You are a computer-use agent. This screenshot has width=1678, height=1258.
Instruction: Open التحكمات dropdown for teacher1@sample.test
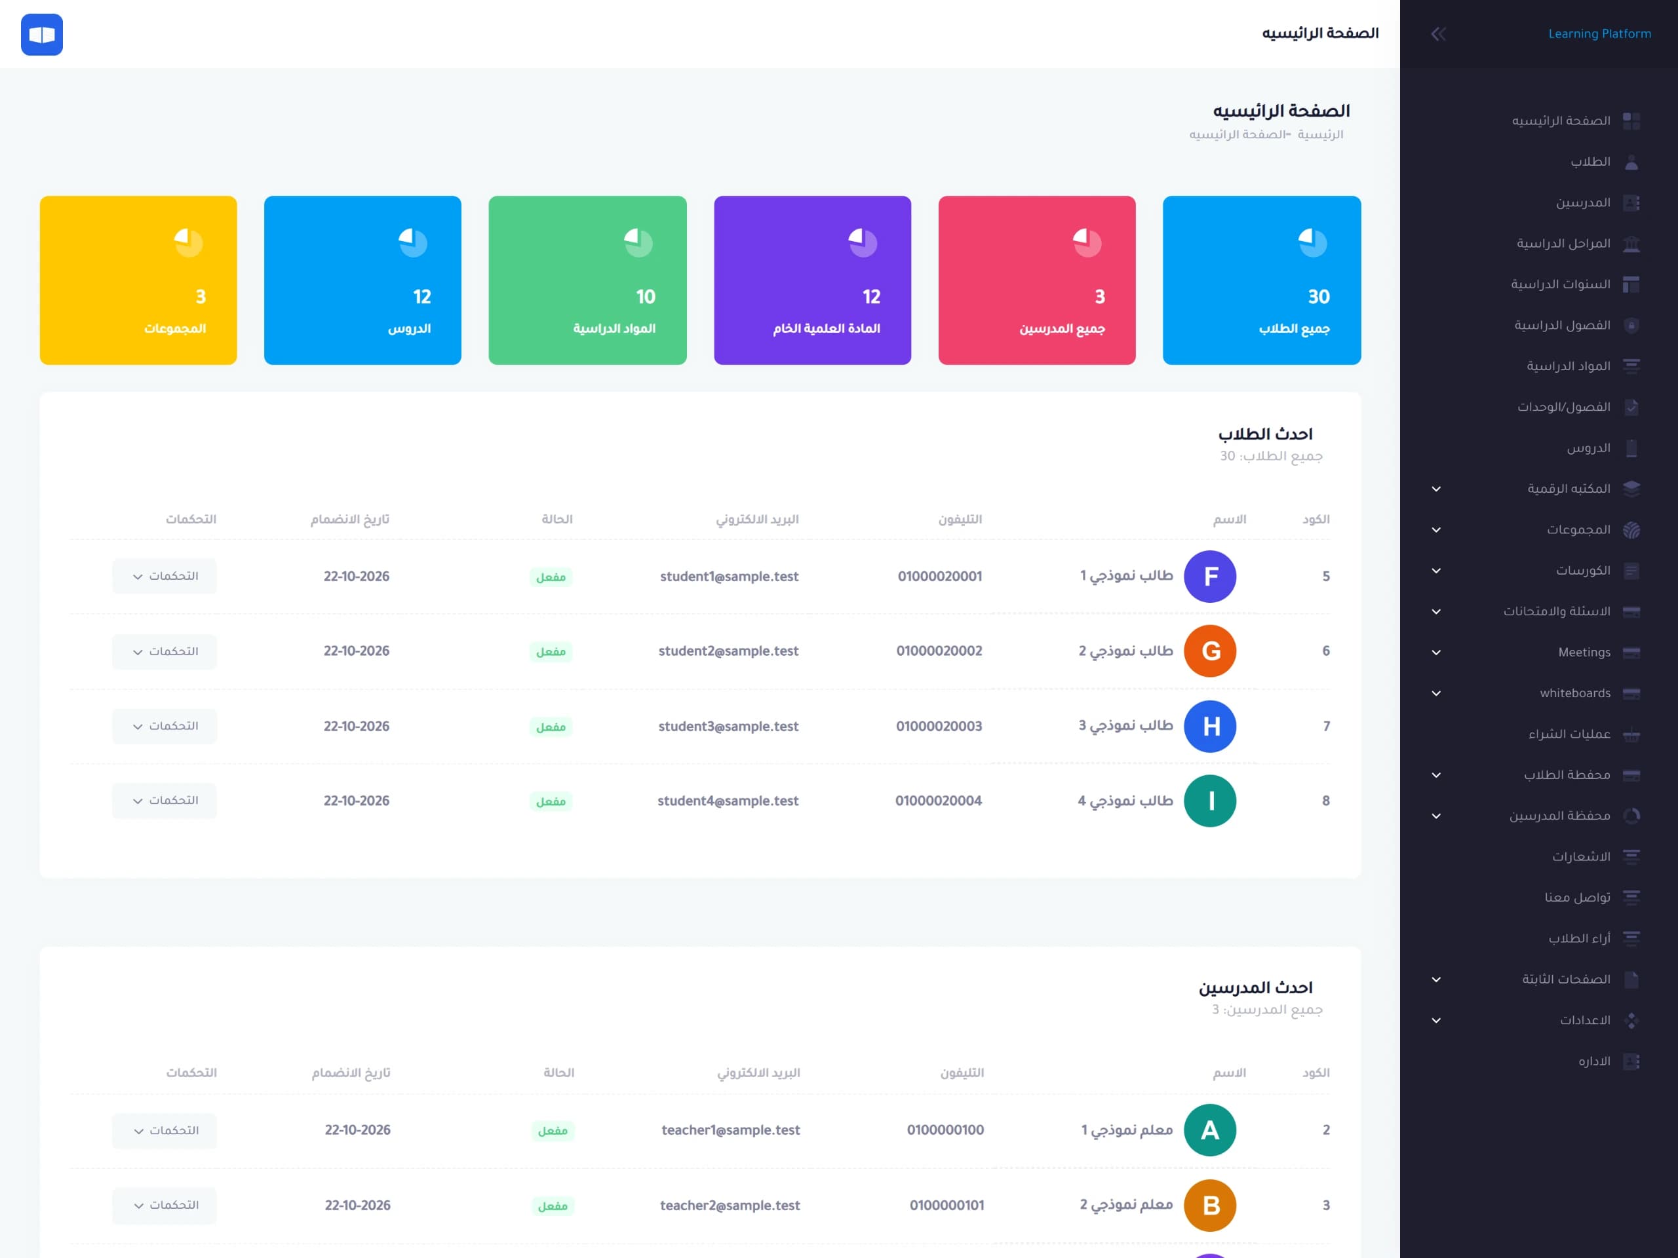pos(165,1131)
